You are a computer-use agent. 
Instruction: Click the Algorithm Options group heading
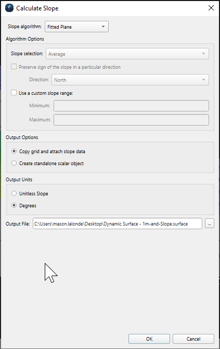tap(25, 39)
